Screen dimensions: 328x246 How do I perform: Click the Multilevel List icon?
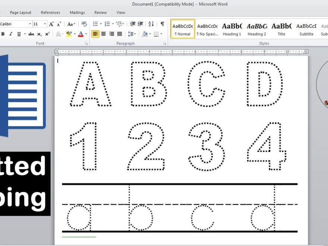tap(119, 24)
